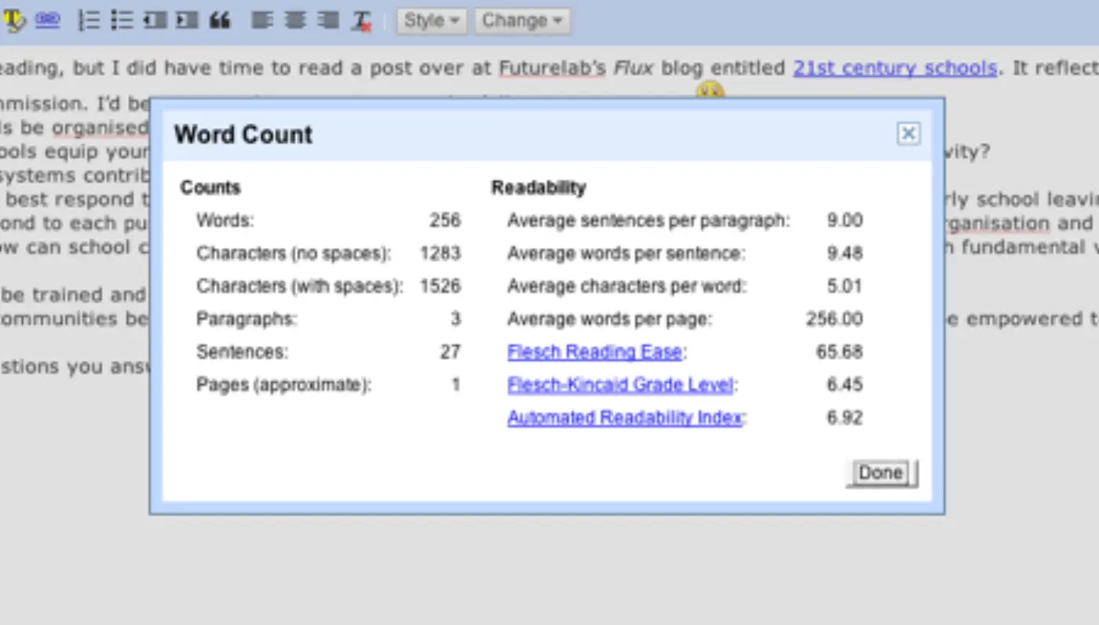Apply numbered list formatting
The image size is (1099, 625).
pos(89,20)
